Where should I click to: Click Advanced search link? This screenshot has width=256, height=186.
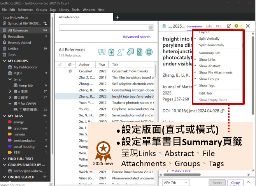coord(137,37)
